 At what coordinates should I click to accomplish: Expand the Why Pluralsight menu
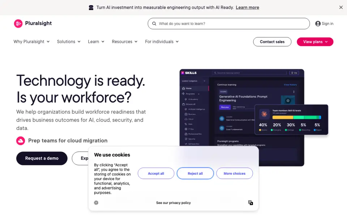[31, 42]
